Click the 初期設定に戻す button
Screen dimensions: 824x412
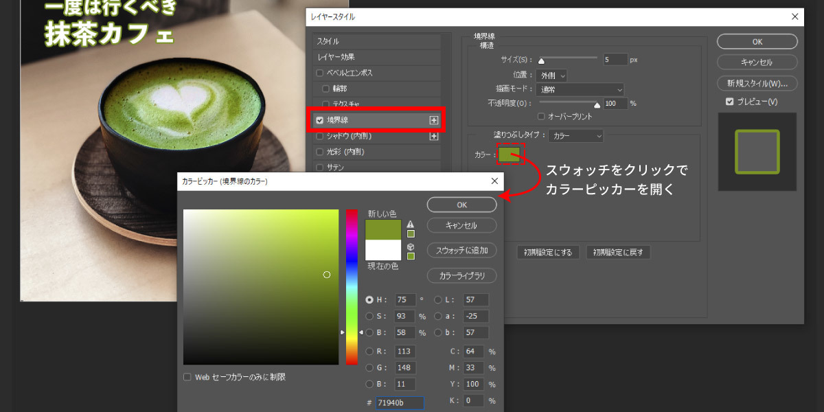tap(618, 252)
